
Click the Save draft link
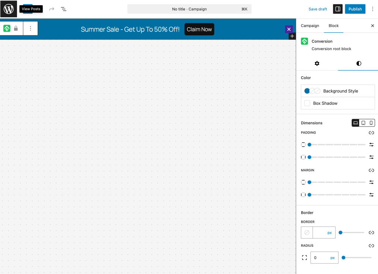pos(318,9)
